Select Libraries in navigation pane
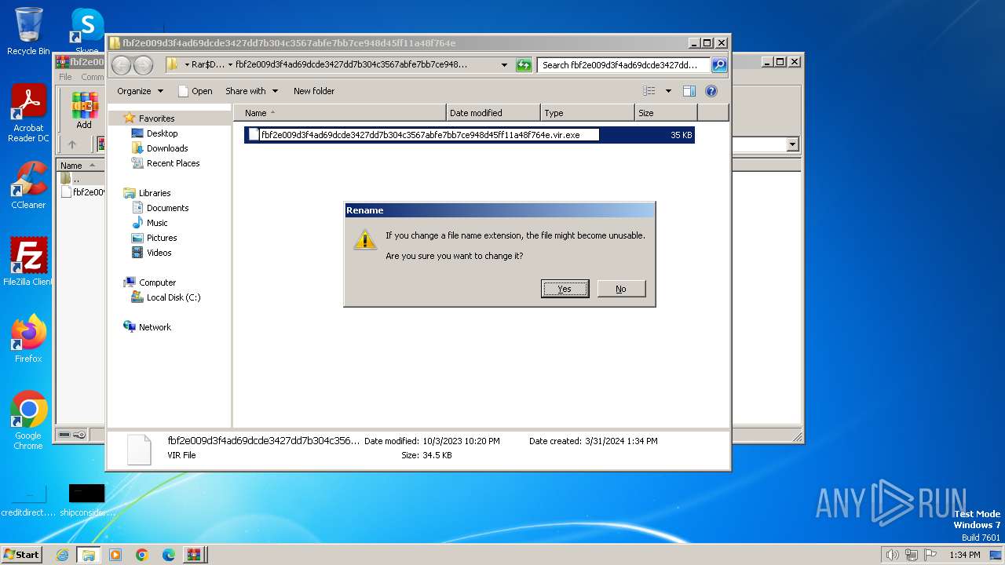 click(155, 193)
